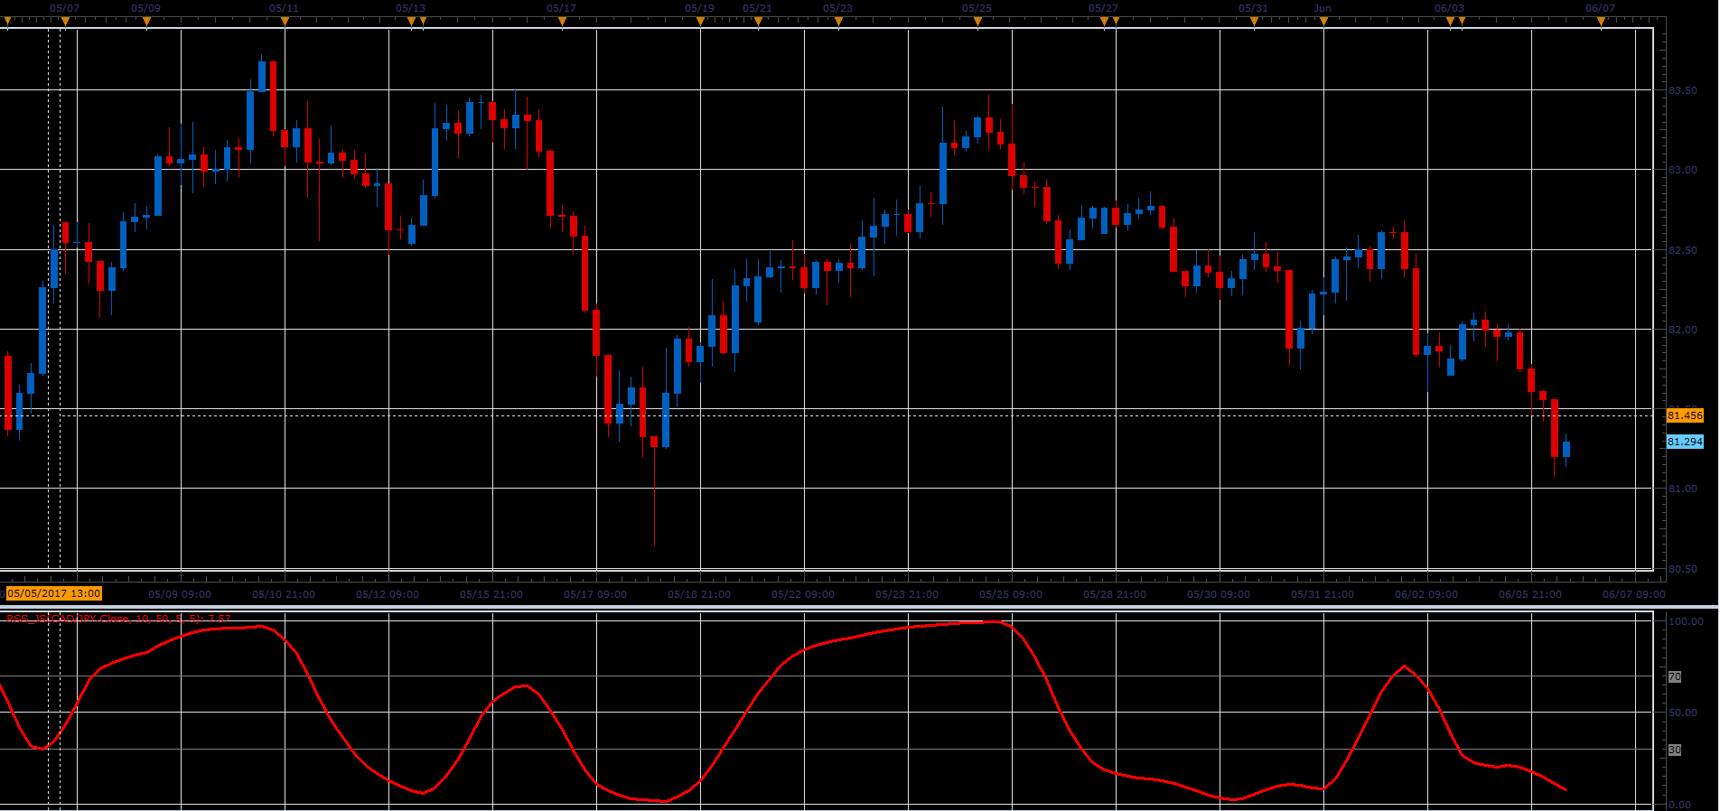
Task: Click the 05/31 21:00 time axis label
Action: click(1323, 594)
